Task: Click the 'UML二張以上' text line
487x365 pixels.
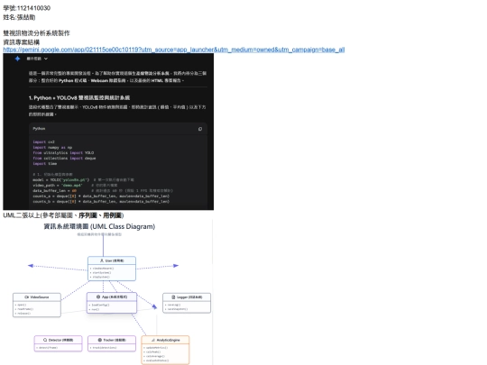Action: point(63,215)
